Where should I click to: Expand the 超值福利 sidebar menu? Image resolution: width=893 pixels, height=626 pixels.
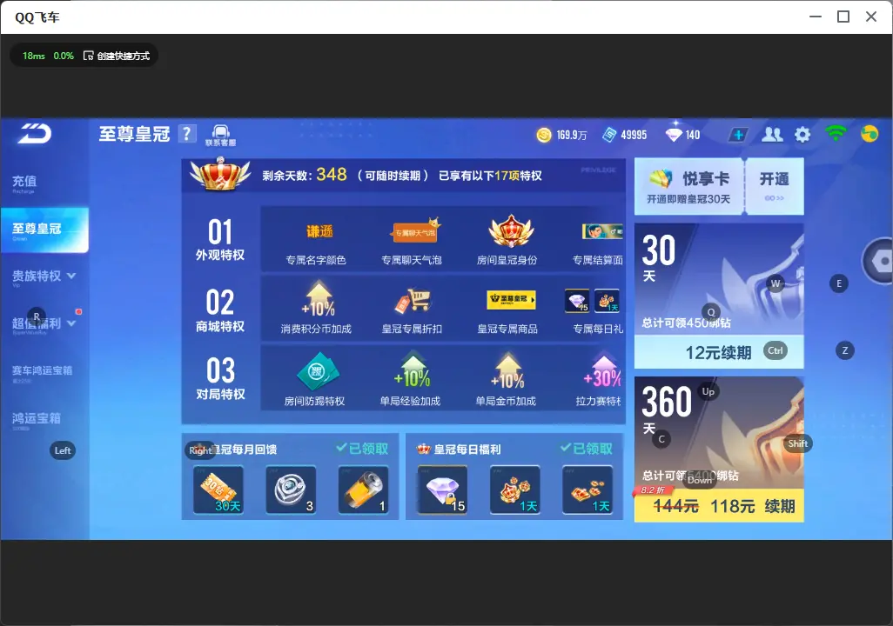(x=44, y=323)
